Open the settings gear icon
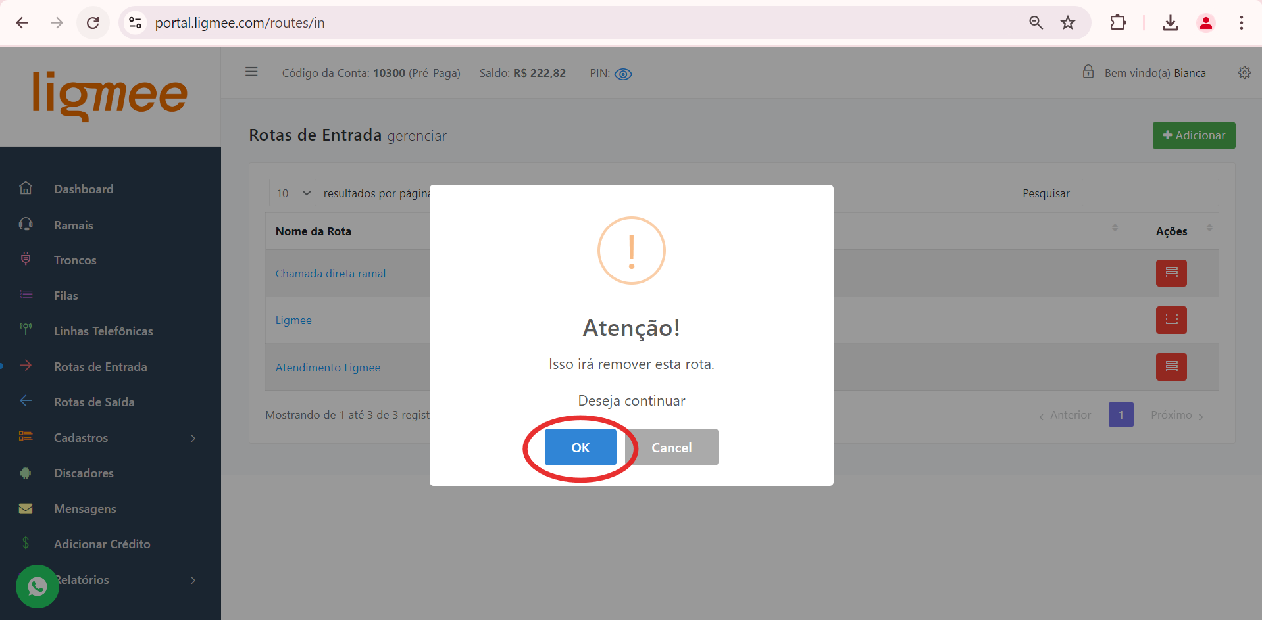The image size is (1262, 620). pyautogui.click(x=1244, y=72)
